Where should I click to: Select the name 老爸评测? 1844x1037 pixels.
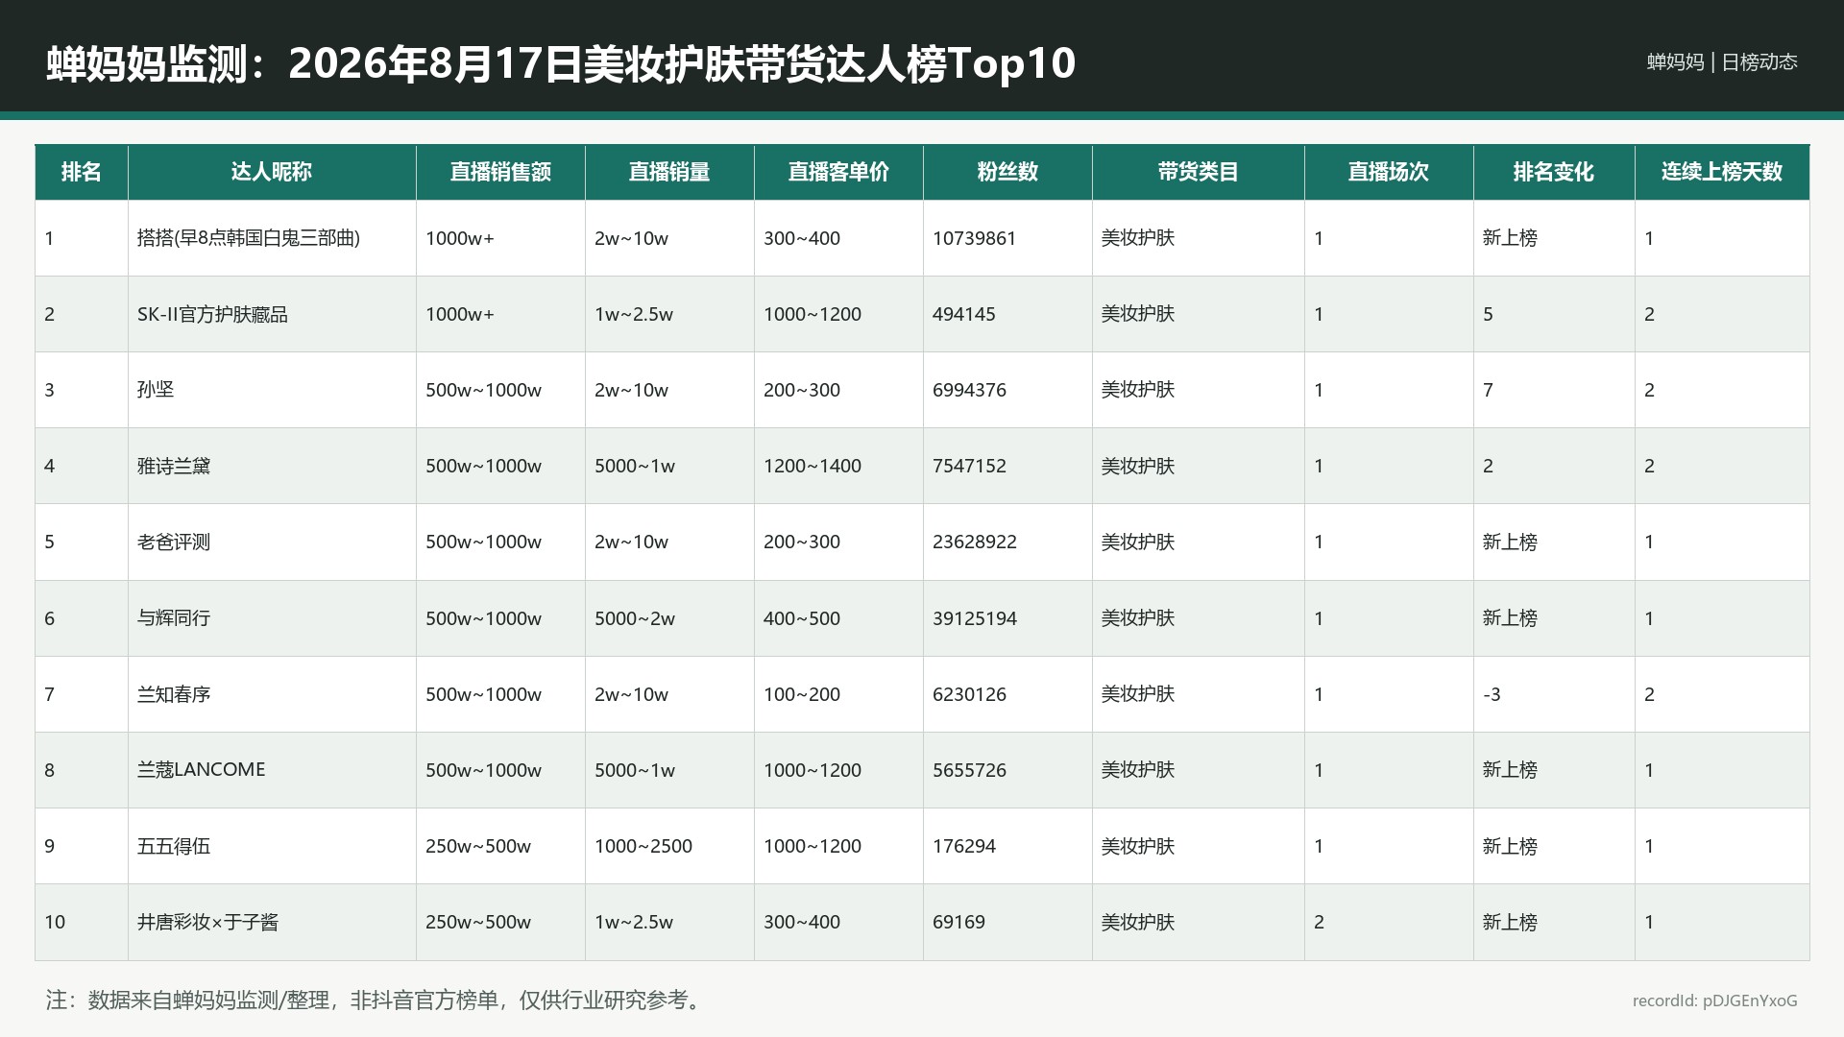click(x=174, y=542)
